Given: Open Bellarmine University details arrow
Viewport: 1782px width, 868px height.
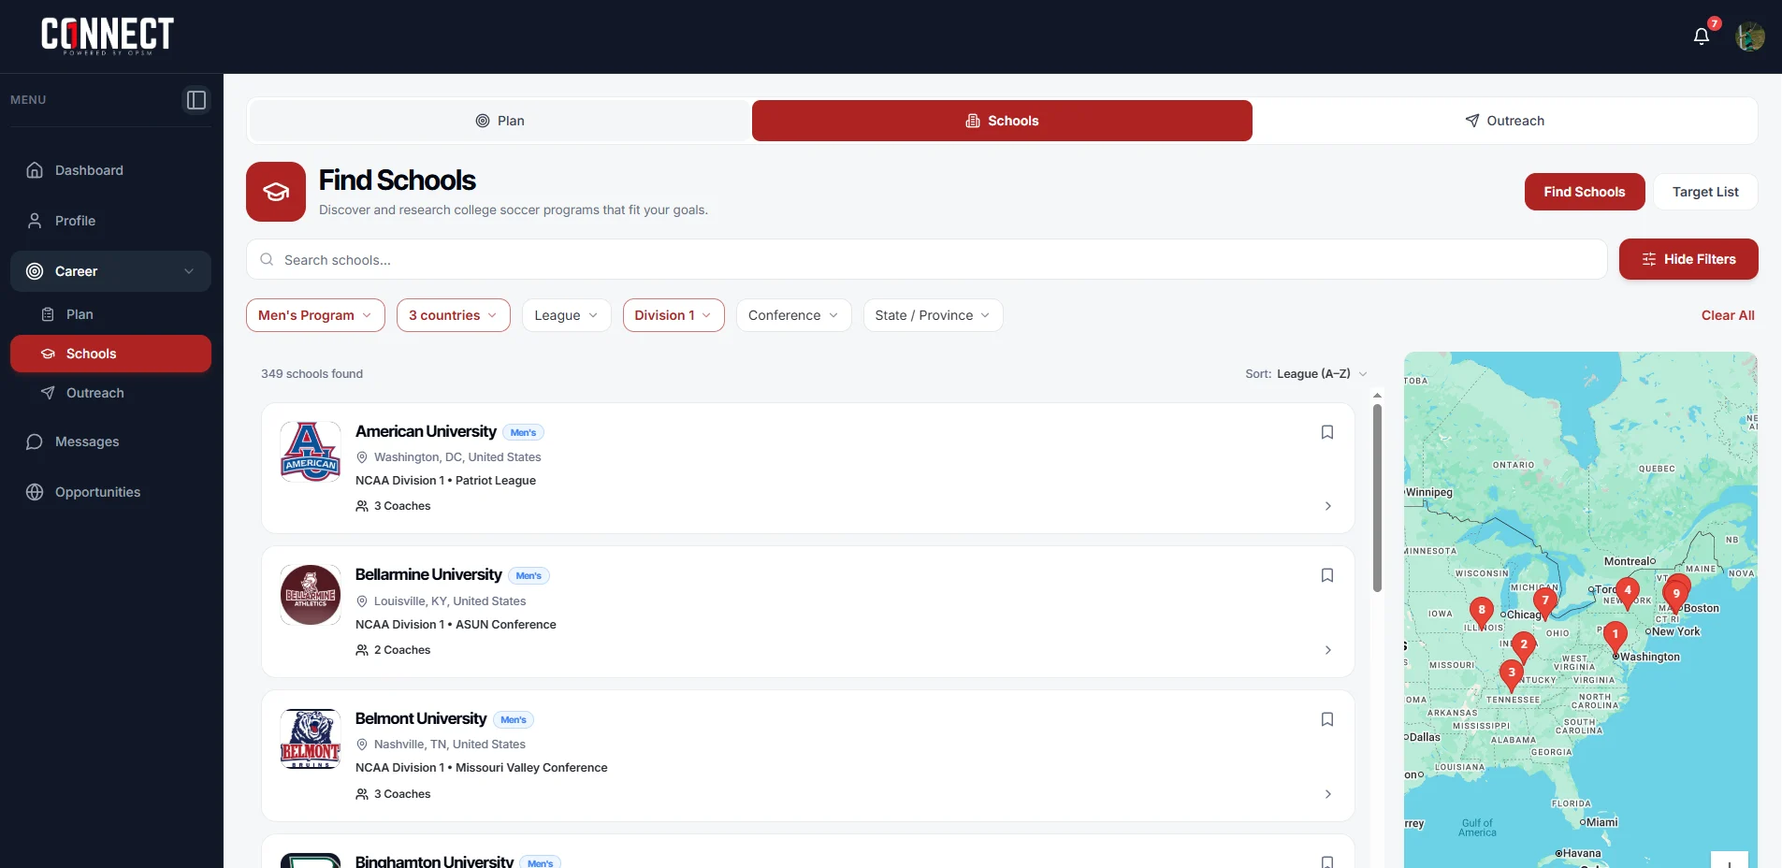Looking at the screenshot, I should pos(1328,650).
